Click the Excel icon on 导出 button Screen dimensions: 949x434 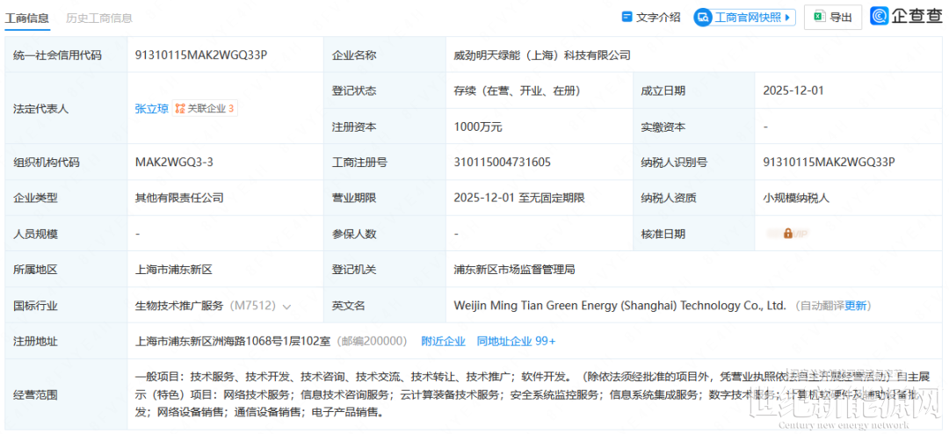[818, 17]
